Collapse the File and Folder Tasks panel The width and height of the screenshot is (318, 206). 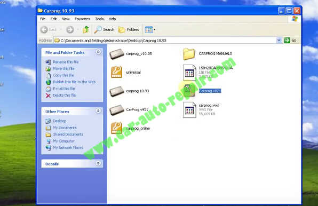point(98,52)
